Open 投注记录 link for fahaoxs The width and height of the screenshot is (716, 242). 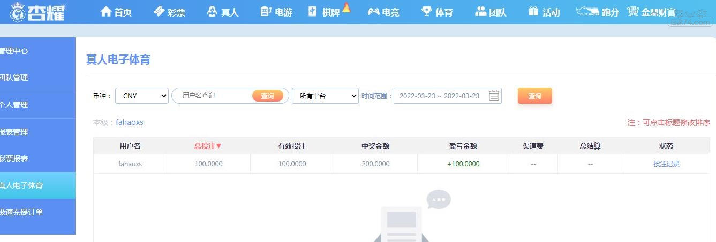(666, 164)
